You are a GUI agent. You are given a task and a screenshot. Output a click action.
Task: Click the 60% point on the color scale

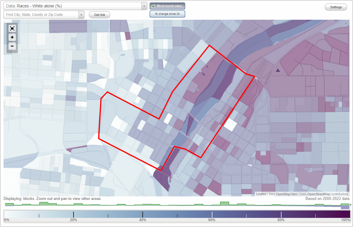(x=212, y=214)
